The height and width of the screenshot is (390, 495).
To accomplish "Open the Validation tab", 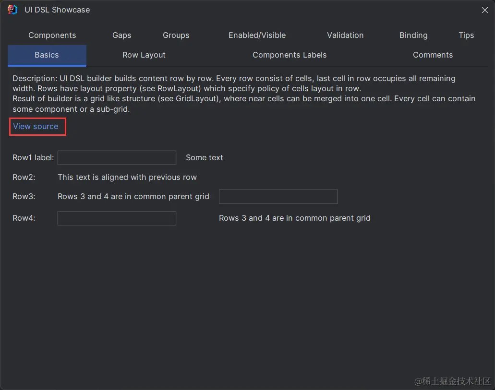I will tap(345, 35).
